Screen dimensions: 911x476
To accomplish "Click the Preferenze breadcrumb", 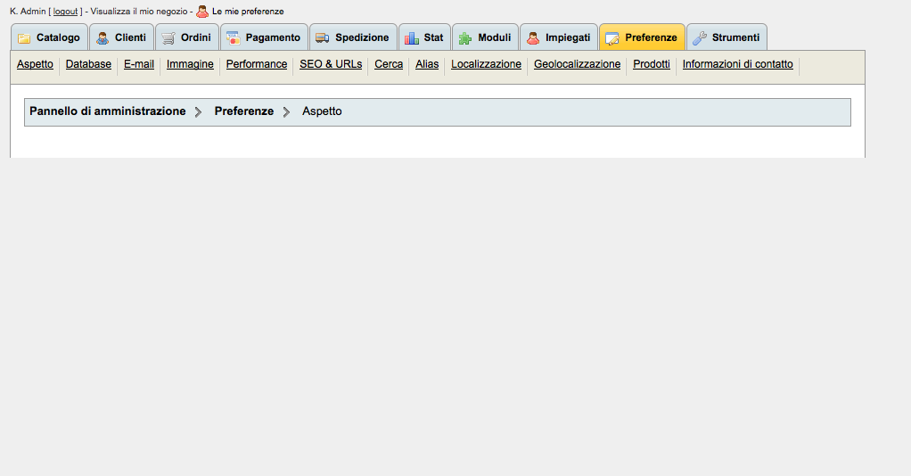I will (x=244, y=111).
